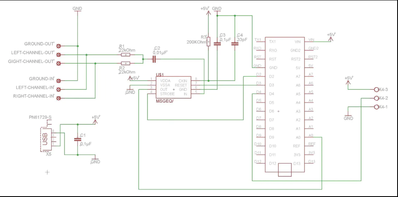Image resolution: width=398 pixels, height=197 pixels.
Task: Click the RIGHT-CHANNEL-IN solder pad symbol
Action: (x=59, y=98)
